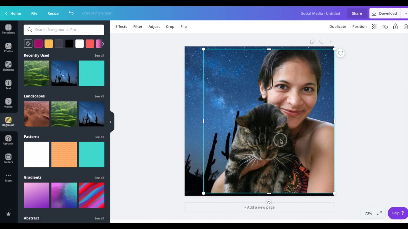Screen dimensions: 408x229
Task: Pick the black color swatch
Action: 69,44
